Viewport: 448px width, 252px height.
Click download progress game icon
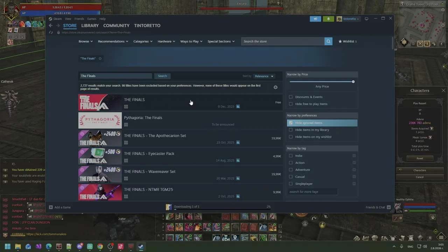[169, 207]
